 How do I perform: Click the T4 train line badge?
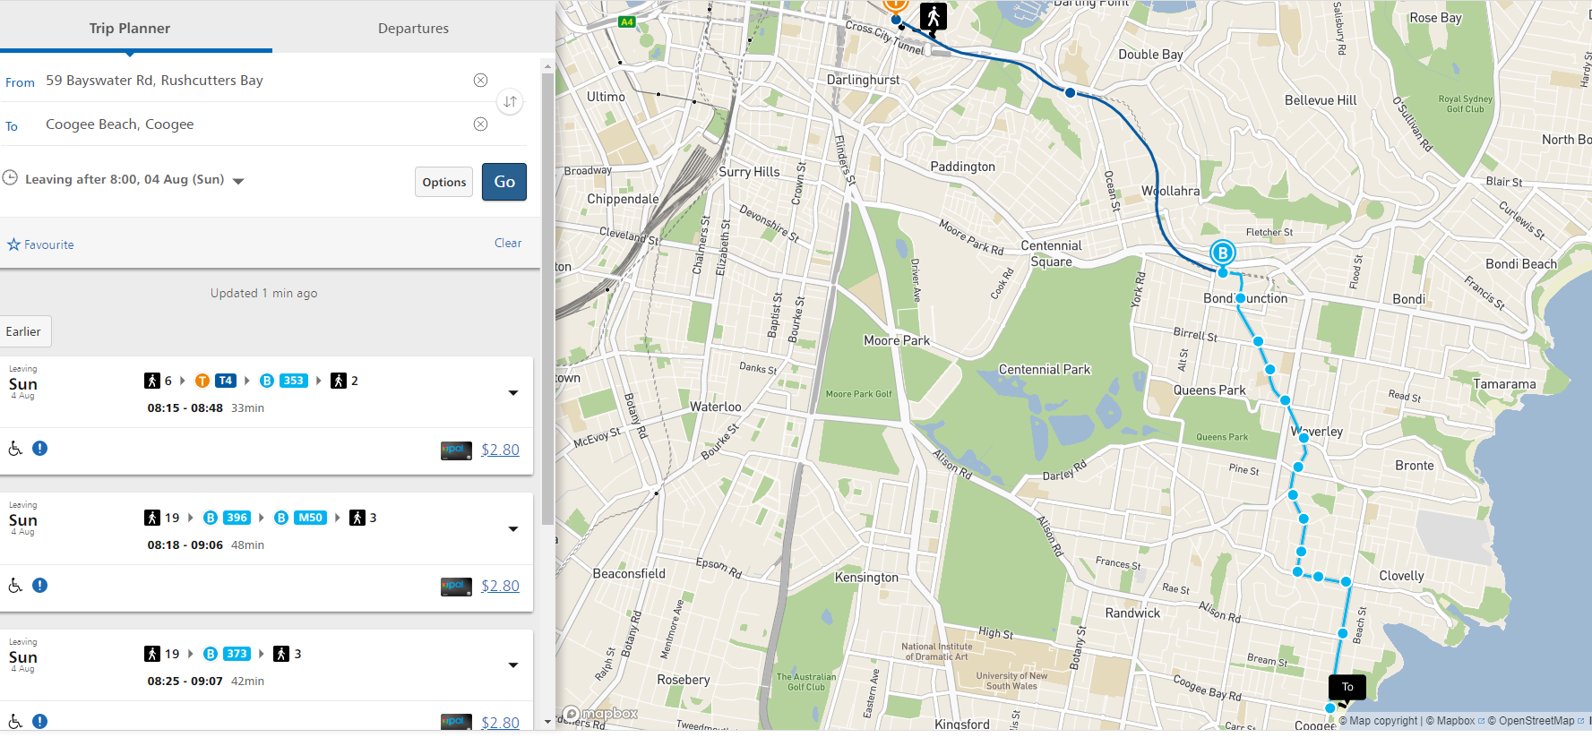(x=226, y=381)
